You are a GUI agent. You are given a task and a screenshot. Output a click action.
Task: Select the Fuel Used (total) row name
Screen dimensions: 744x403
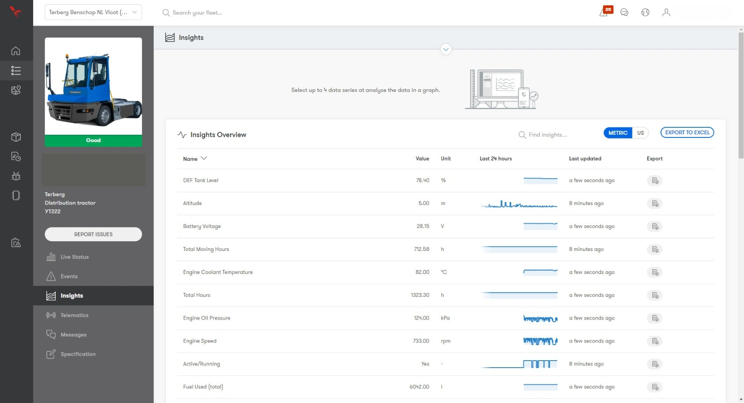click(203, 387)
